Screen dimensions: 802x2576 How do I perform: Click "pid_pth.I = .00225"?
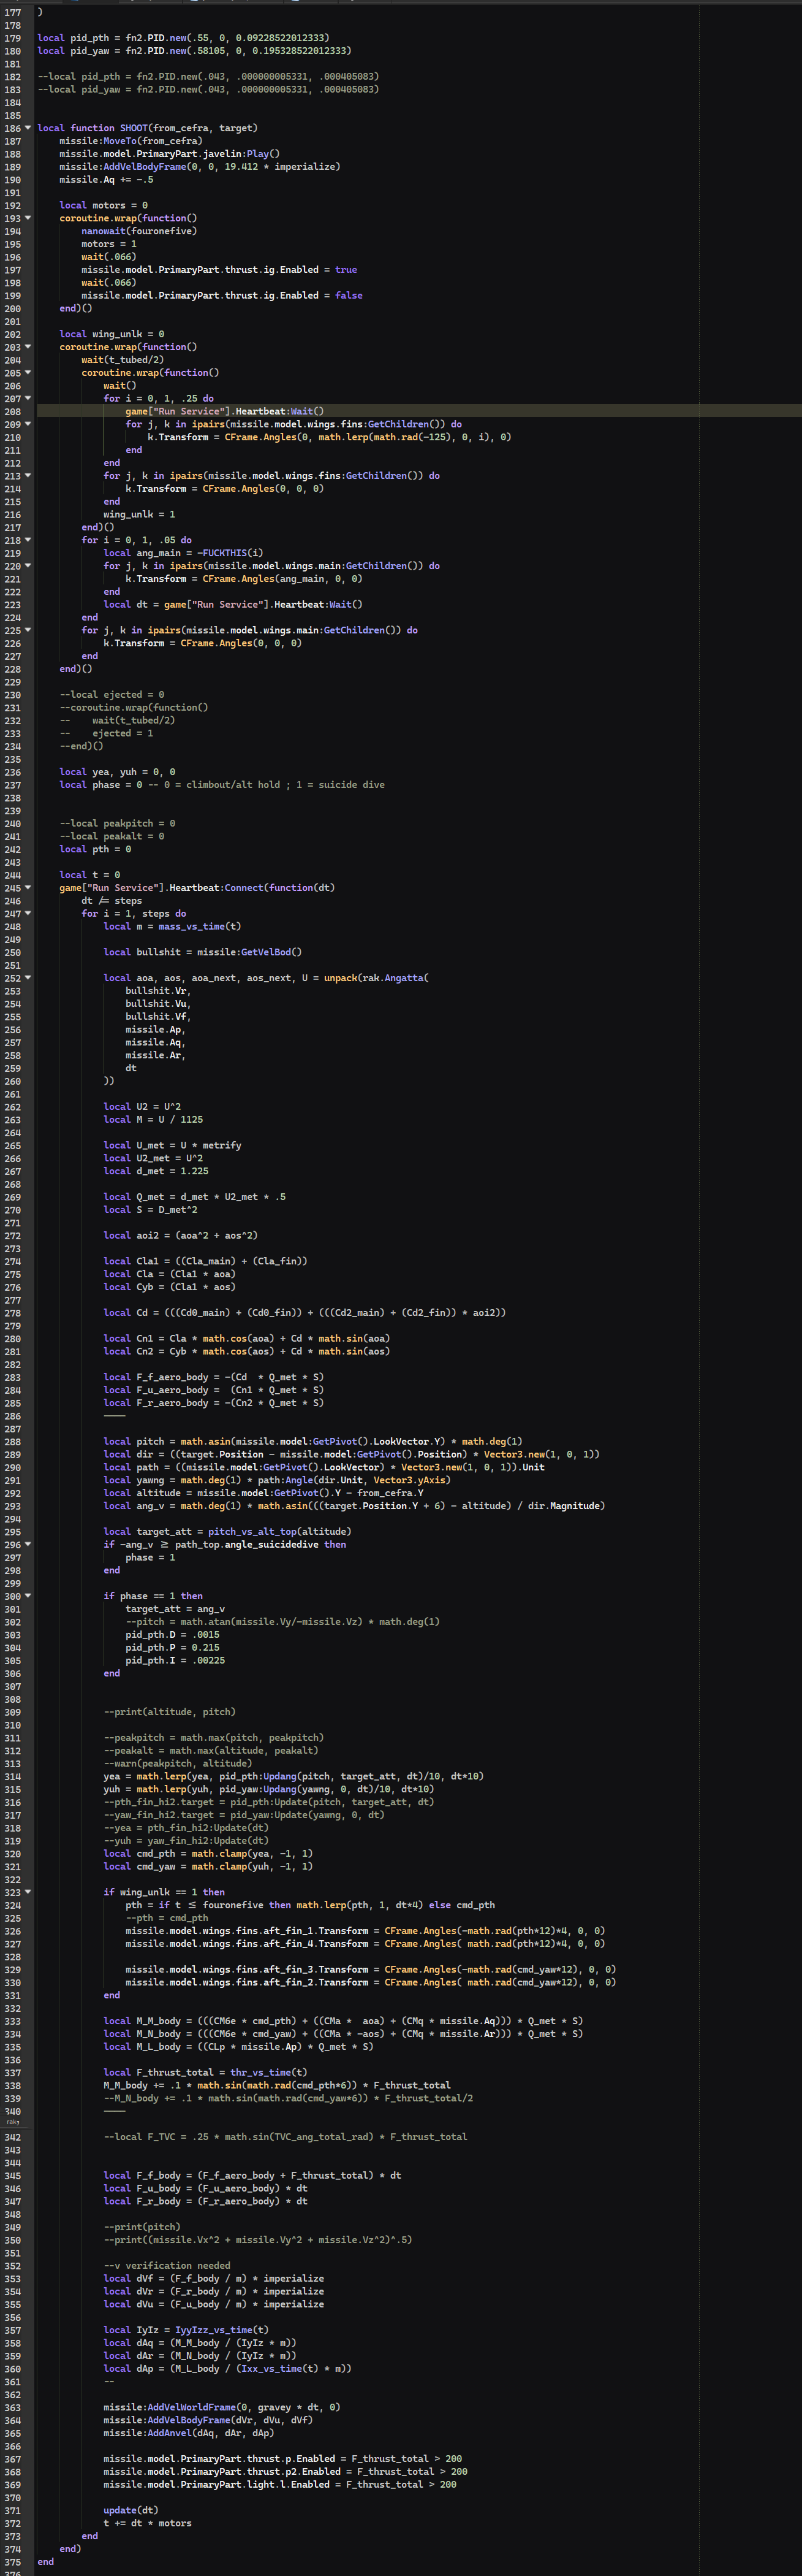click(175, 1661)
